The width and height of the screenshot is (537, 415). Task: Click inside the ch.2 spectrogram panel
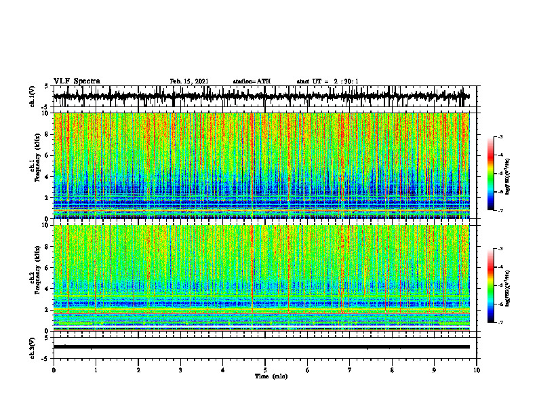click(x=261, y=278)
